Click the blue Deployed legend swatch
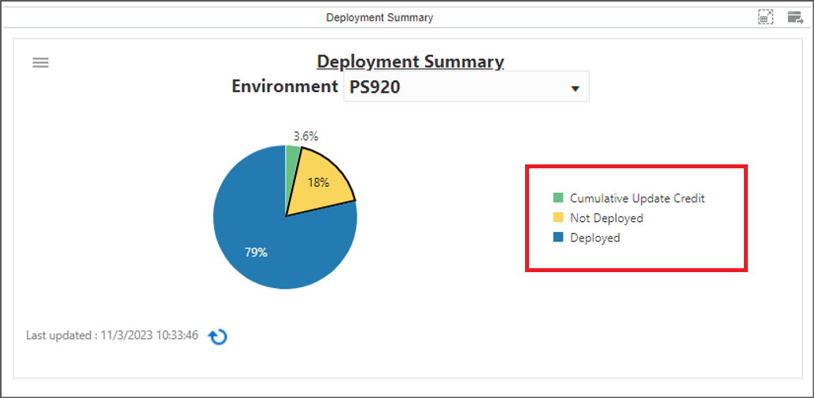The height and width of the screenshot is (398, 814). click(x=558, y=238)
